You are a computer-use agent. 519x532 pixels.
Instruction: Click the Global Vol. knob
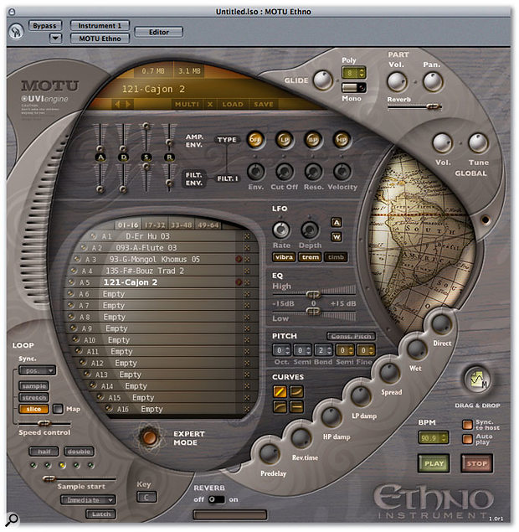[x=442, y=142]
